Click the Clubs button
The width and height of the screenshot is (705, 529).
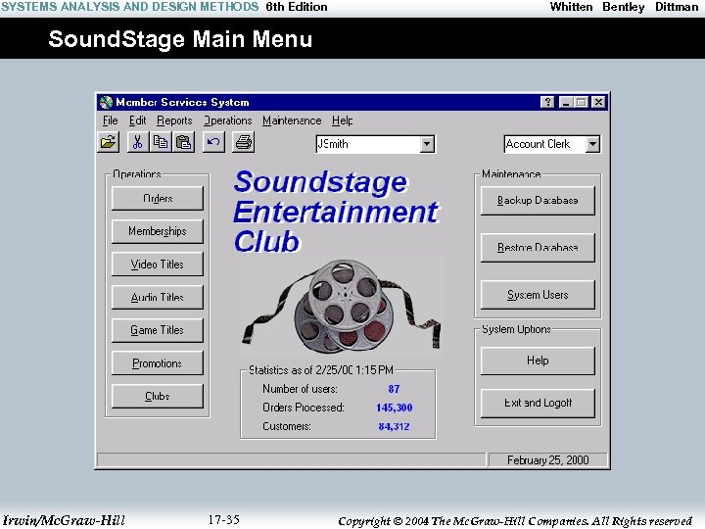coord(158,397)
